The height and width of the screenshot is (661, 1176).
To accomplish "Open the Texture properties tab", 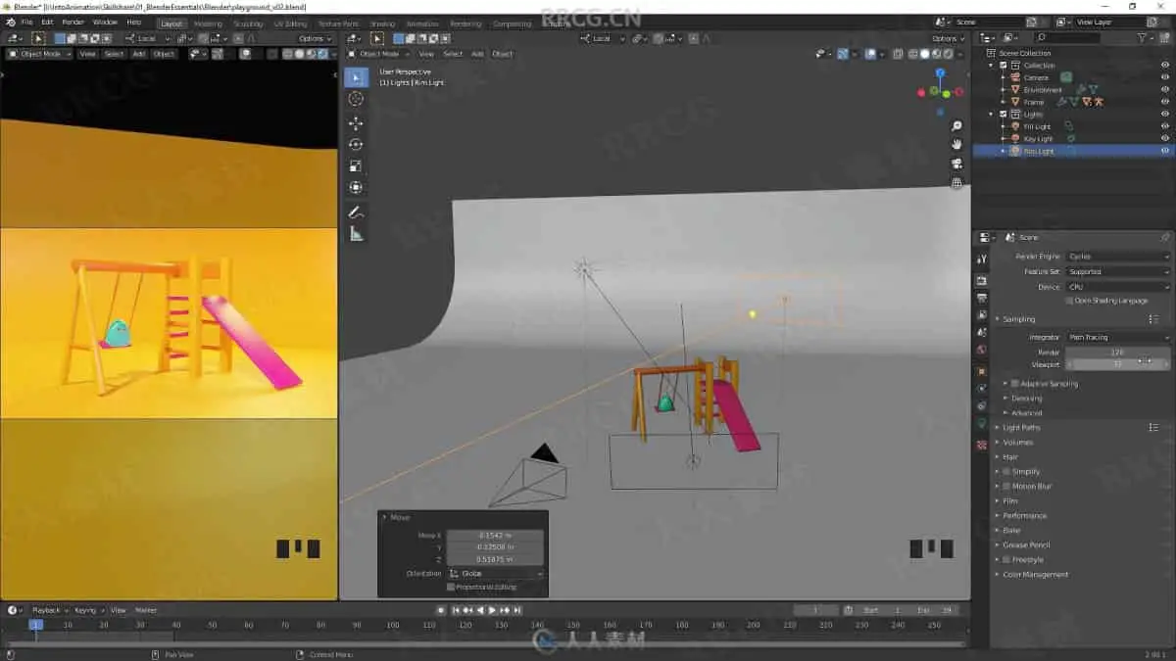I will coord(982,445).
